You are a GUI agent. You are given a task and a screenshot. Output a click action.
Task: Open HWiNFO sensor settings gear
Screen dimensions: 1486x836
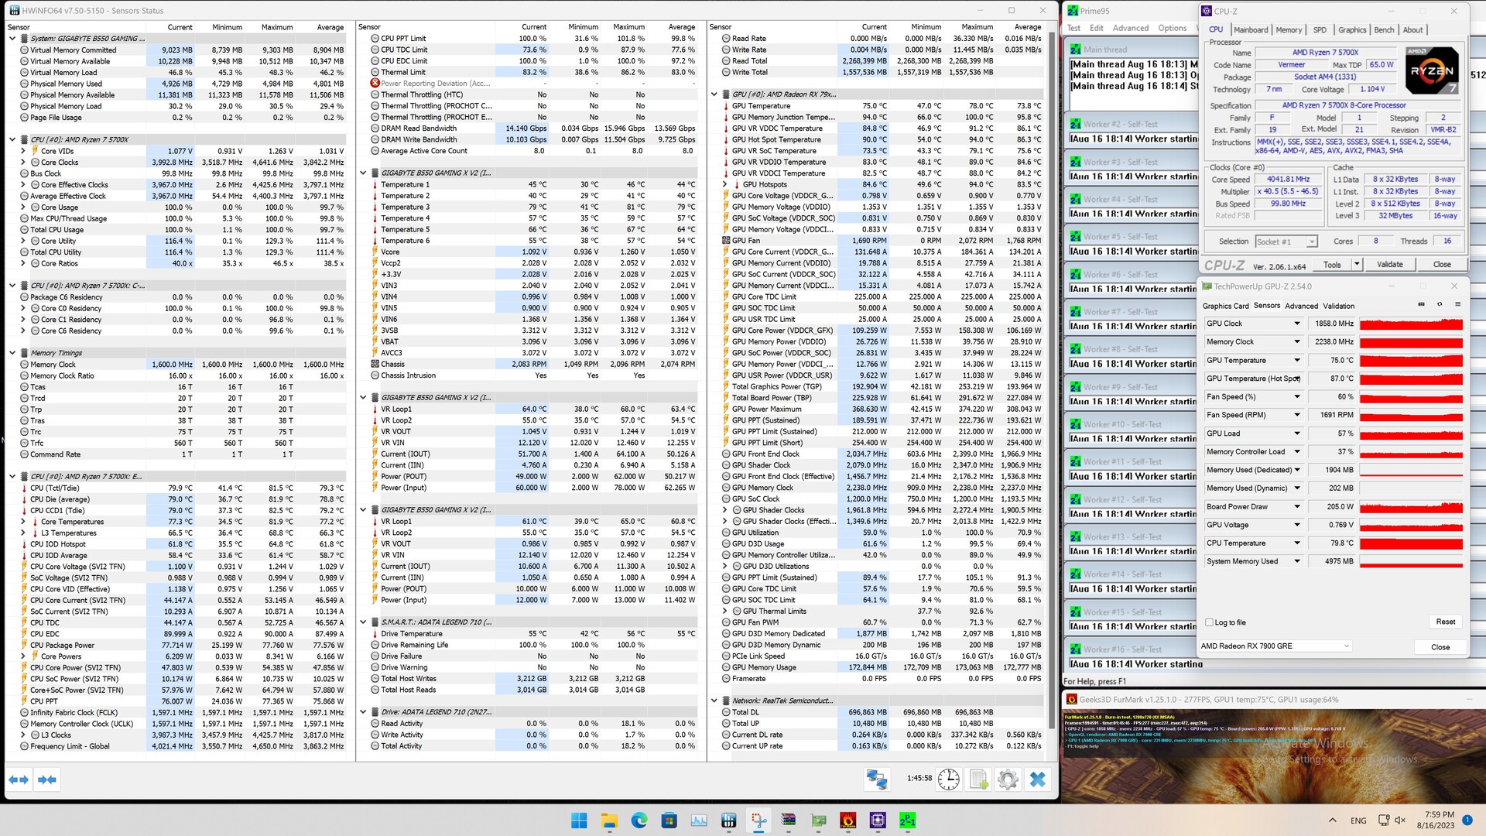1008,779
